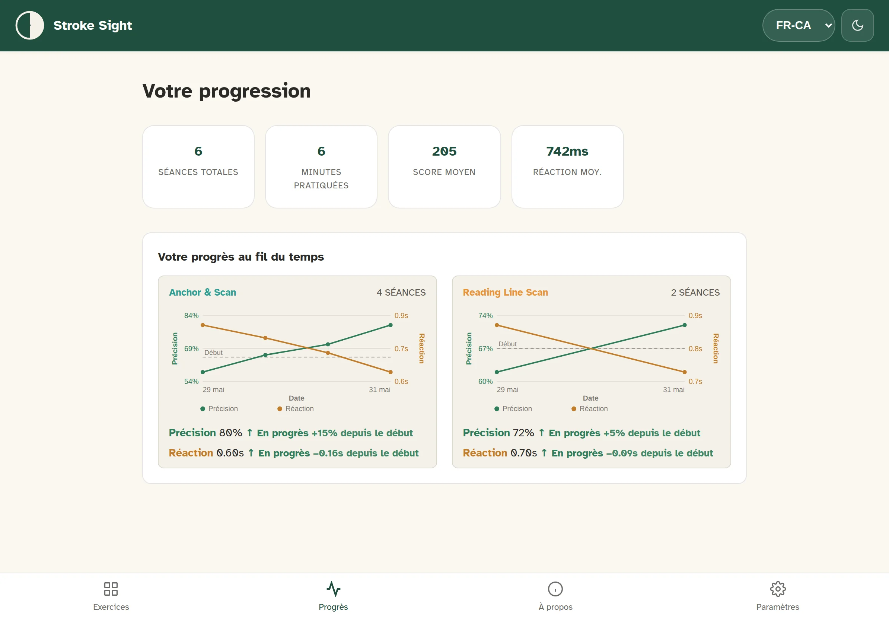Screen dimensions: 889x621
Task: Click the Stroke Sight app title
Action: coord(93,25)
